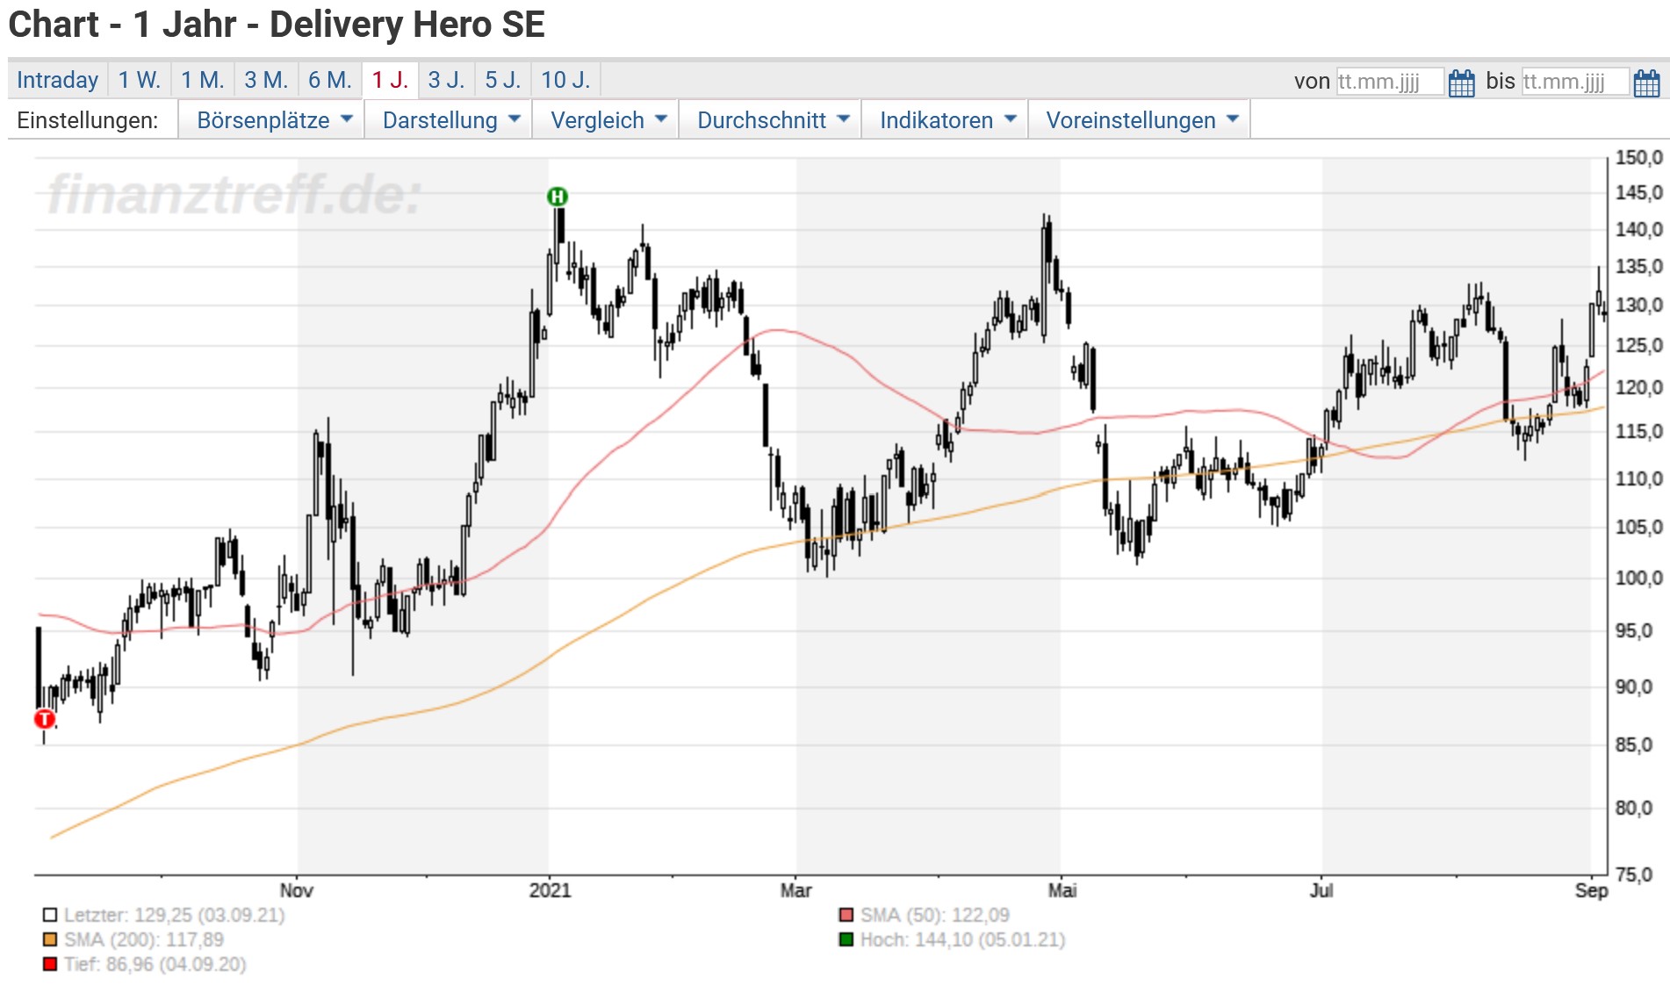Screen dimensions: 1670x985
Task: Click the 'Jul' x-axis label
Action: (x=1321, y=890)
